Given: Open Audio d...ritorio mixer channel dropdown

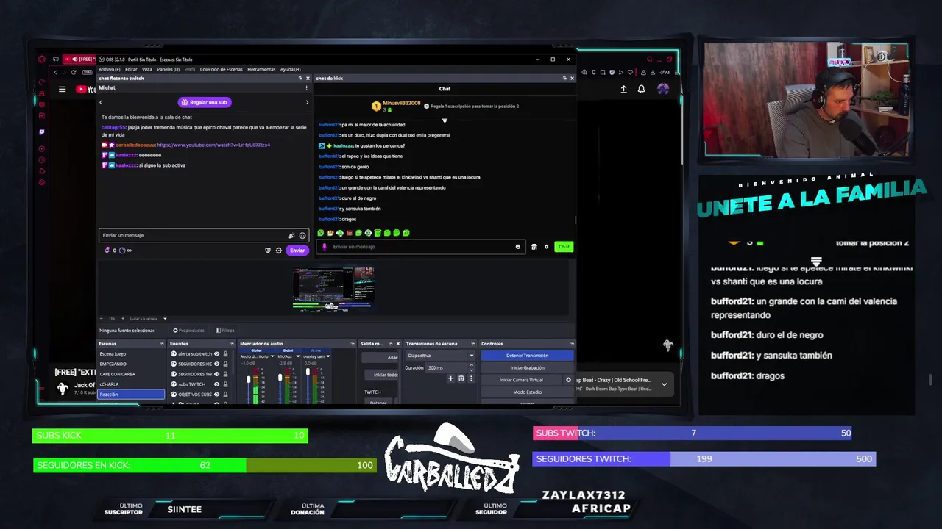Looking at the screenshot, I should [x=272, y=356].
